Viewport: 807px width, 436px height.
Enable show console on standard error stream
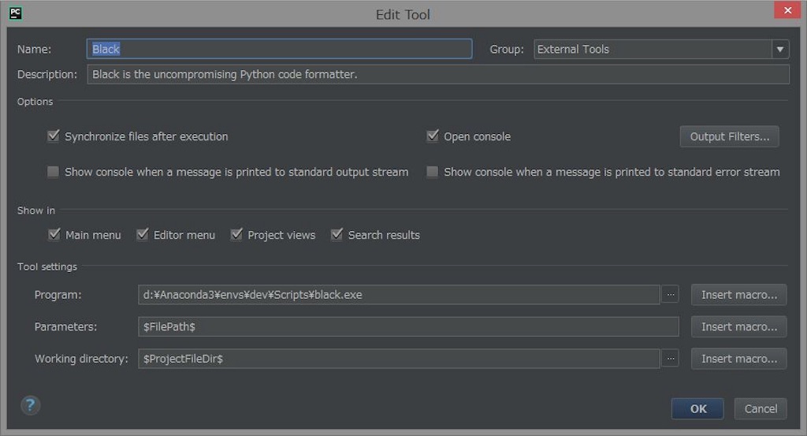433,171
